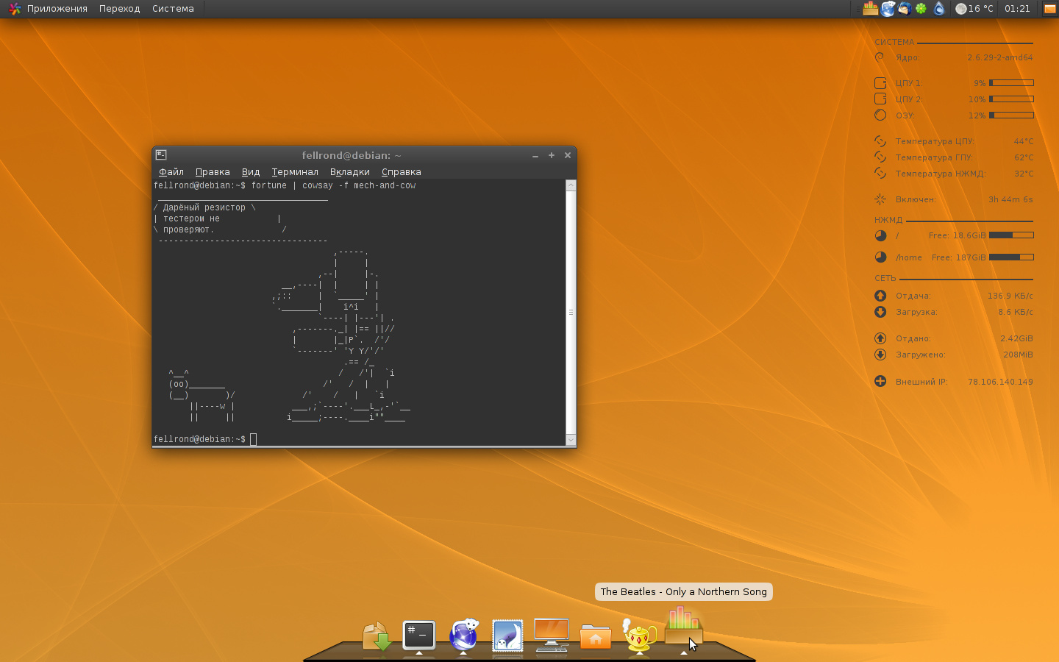Screen dimensions: 1059x662
Task: Click the Температура ЦПУ 44°C reading
Action: coord(1024,141)
